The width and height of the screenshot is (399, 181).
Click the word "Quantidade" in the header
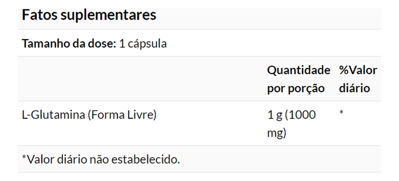pyautogui.click(x=299, y=70)
